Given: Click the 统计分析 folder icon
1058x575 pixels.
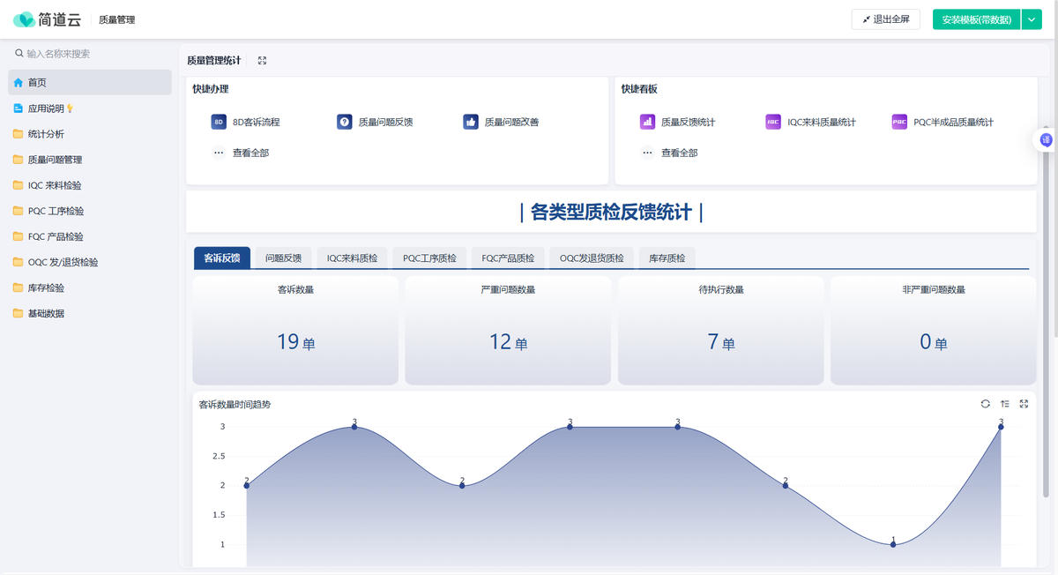Looking at the screenshot, I should (x=19, y=134).
